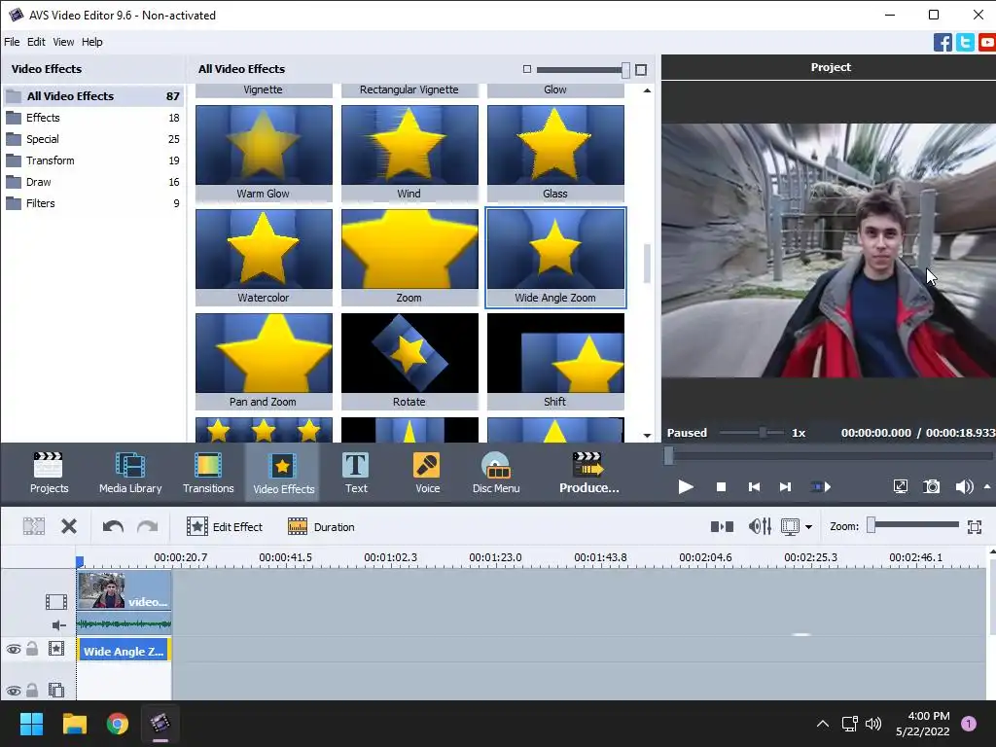The height and width of the screenshot is (747, 996).
Task: Delete the selected timeline object
Action: coord(69,526)
